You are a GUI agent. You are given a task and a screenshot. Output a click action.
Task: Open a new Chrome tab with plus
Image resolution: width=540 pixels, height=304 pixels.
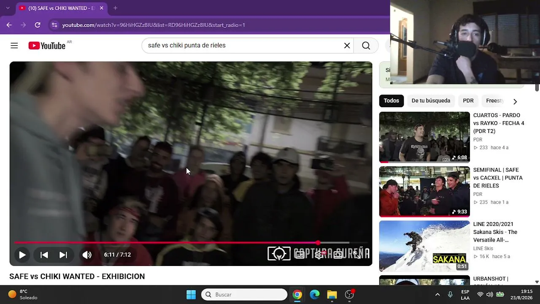click(115, 8)
